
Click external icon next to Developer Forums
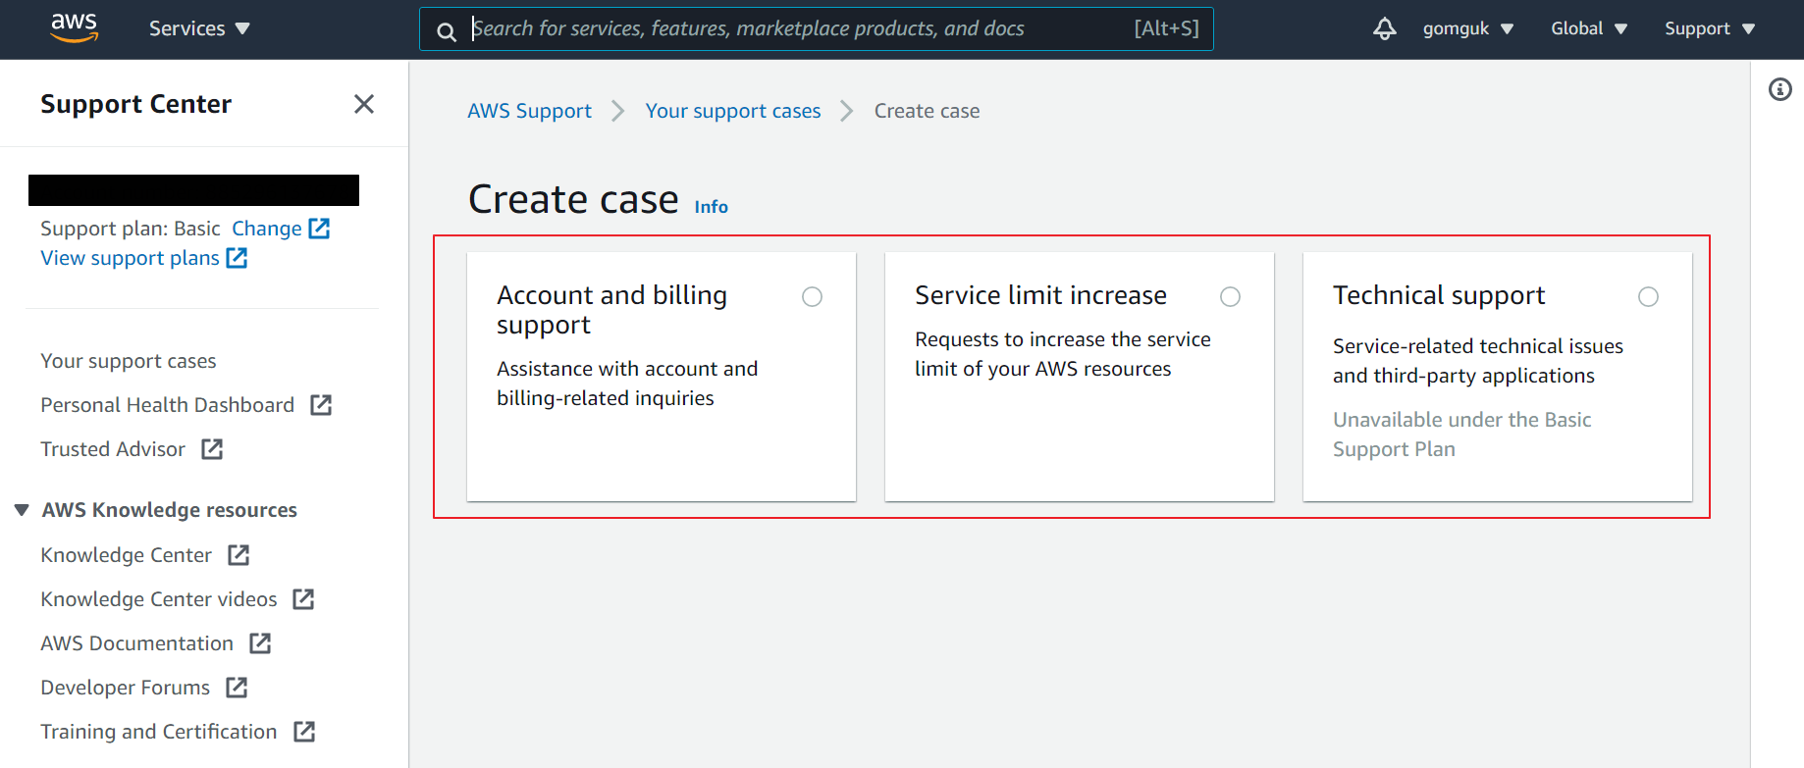tap(237, 688)
